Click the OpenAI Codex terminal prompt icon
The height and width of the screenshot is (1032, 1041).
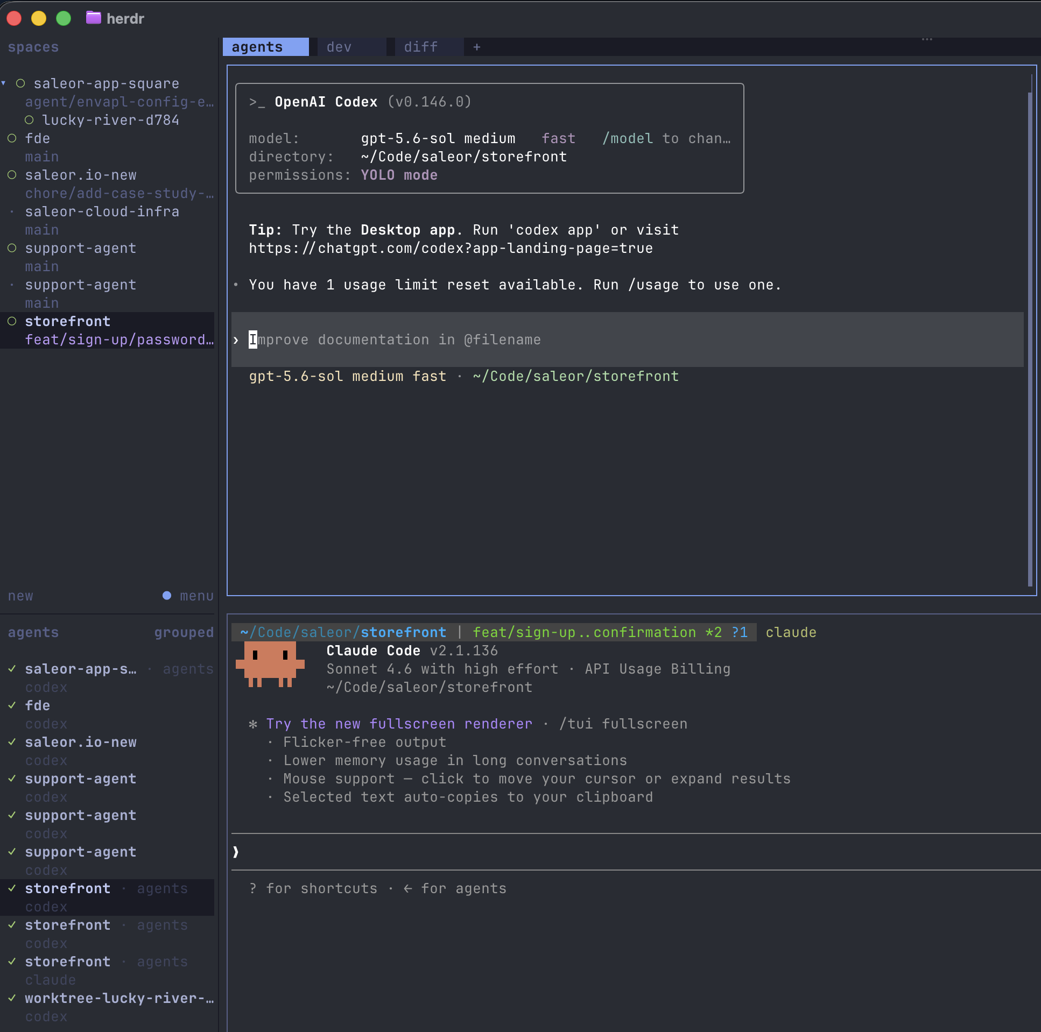tap(256, 102)
